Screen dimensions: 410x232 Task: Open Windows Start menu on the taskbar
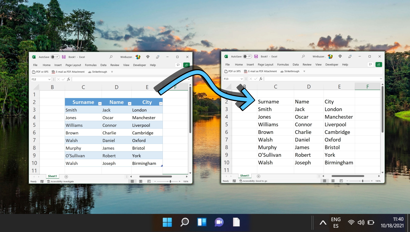(167, 222)
